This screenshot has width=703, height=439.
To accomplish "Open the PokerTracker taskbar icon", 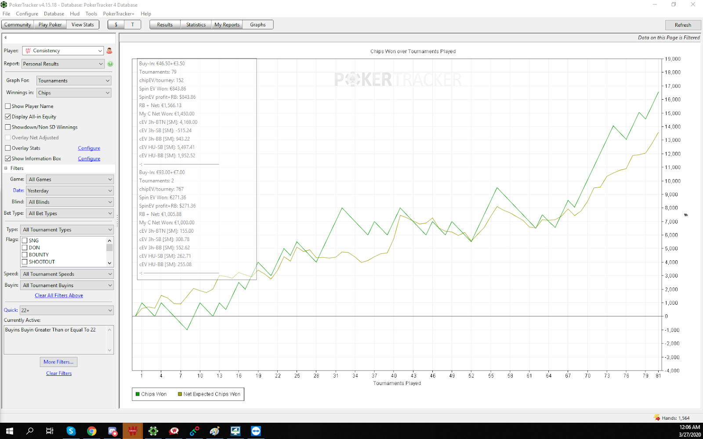I will tap(153, 431).
